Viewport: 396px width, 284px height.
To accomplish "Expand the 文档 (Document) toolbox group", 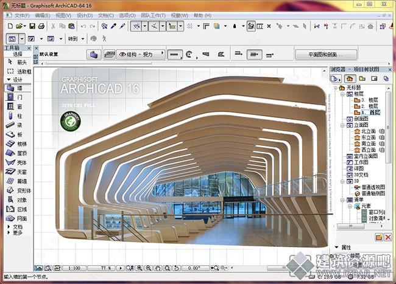I will pos(9,227).
